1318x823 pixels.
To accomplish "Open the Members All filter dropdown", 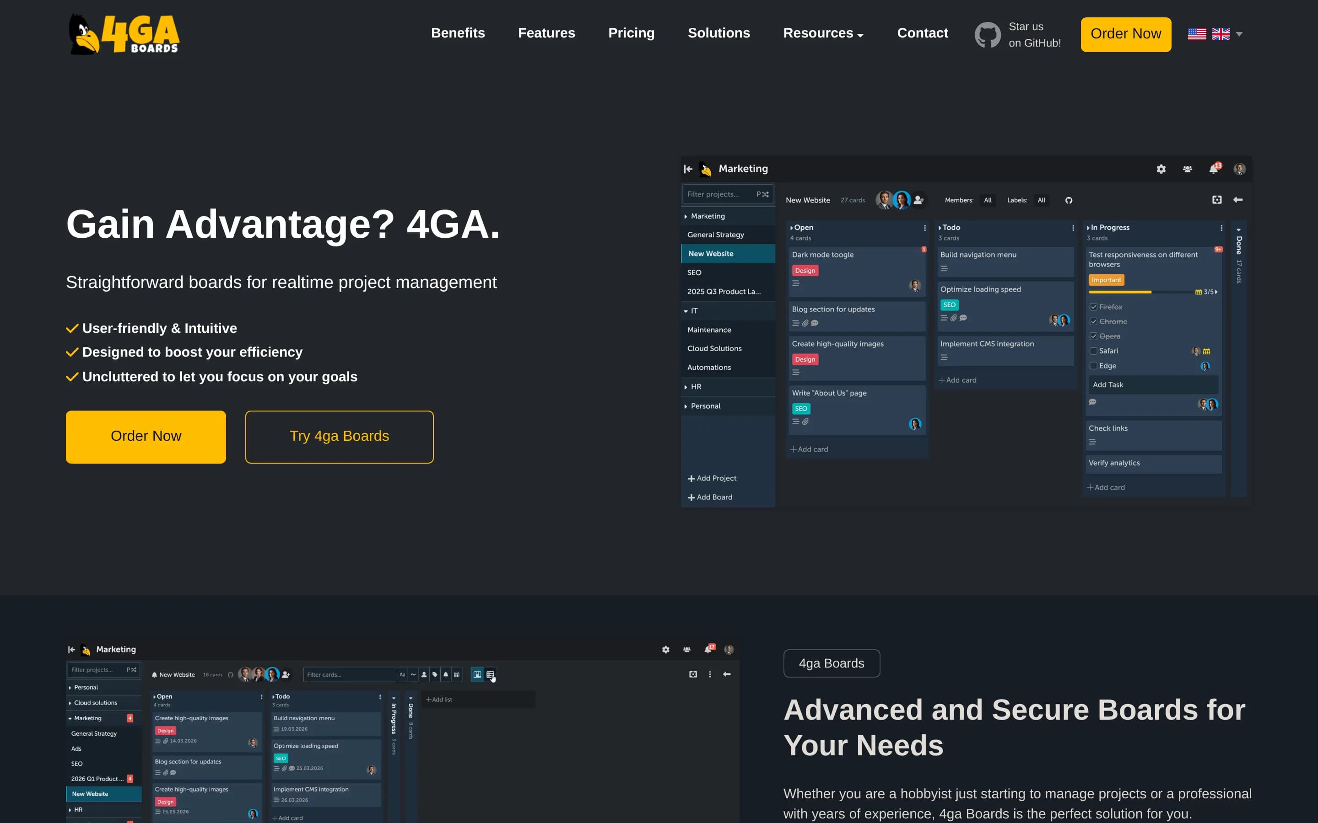I will (988, 200).
